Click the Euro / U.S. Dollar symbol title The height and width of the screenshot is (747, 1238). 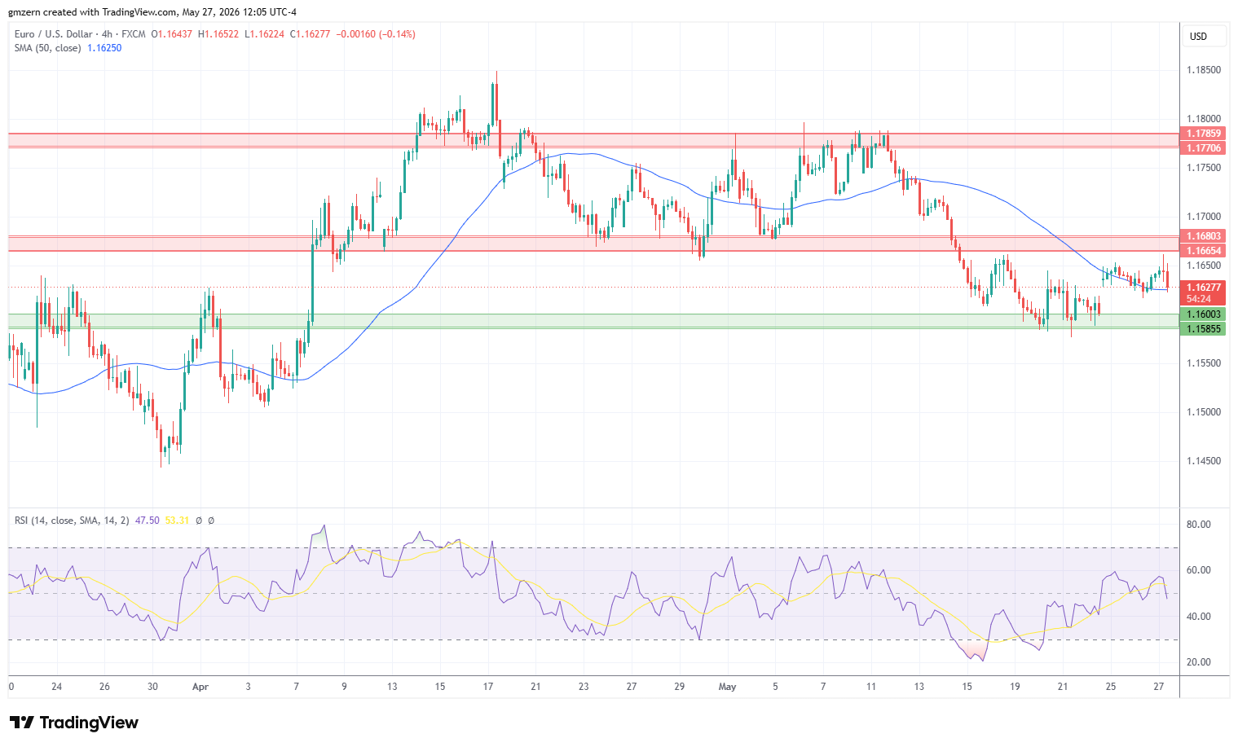click(x=53, y=34)
